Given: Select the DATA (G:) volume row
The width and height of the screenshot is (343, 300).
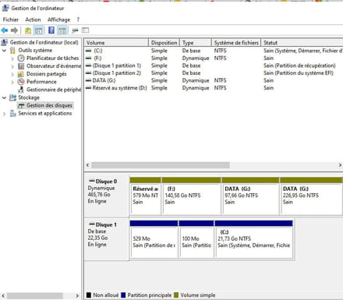Looking at the screenshot, I should click(214, 80).
